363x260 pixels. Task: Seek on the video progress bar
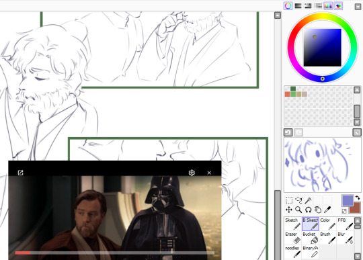[x=114, y=253]
